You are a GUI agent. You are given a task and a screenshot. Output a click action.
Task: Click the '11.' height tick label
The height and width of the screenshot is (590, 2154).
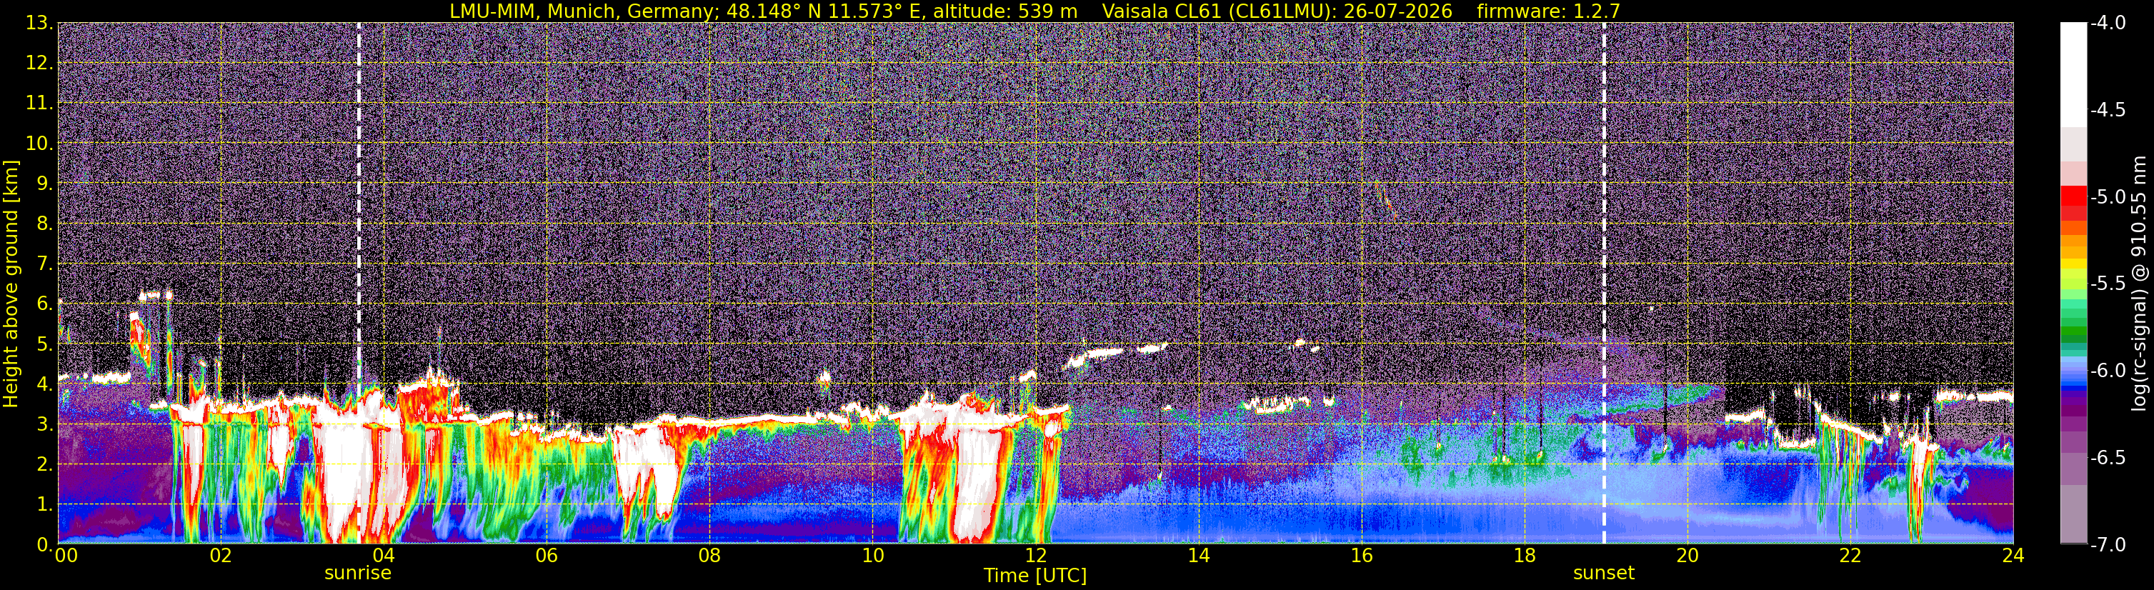(39, 104)
